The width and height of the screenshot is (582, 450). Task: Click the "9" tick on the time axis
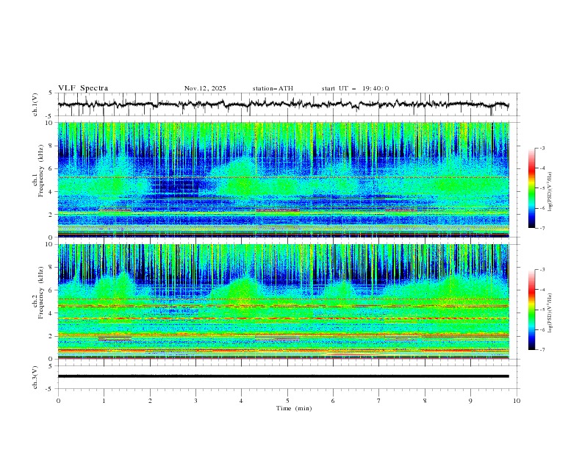pos(470,401)
